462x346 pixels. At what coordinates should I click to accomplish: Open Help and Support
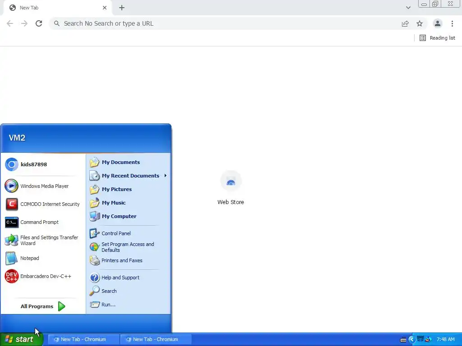[x=129, y=278]
